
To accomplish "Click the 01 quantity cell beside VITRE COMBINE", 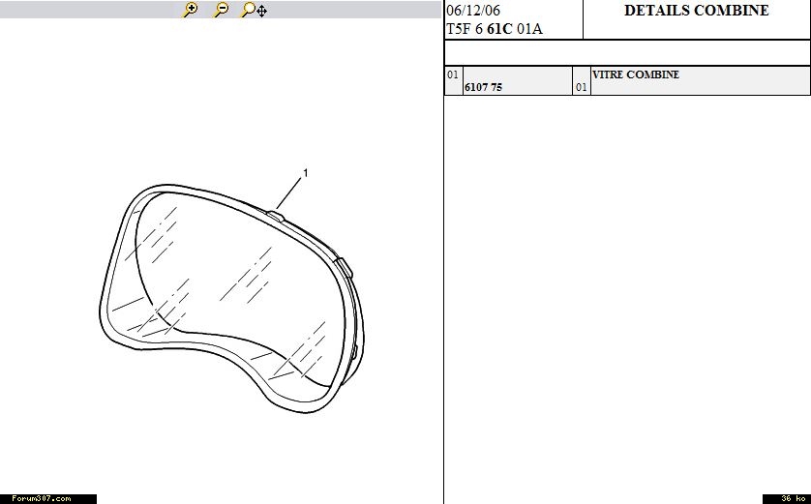I will tap(581, 87).
